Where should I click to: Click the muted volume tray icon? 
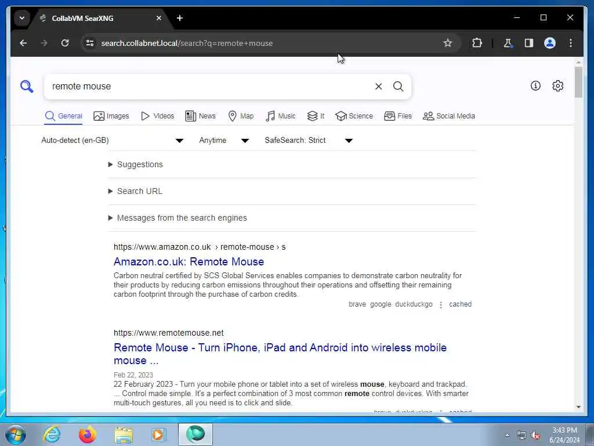point(535,436)
